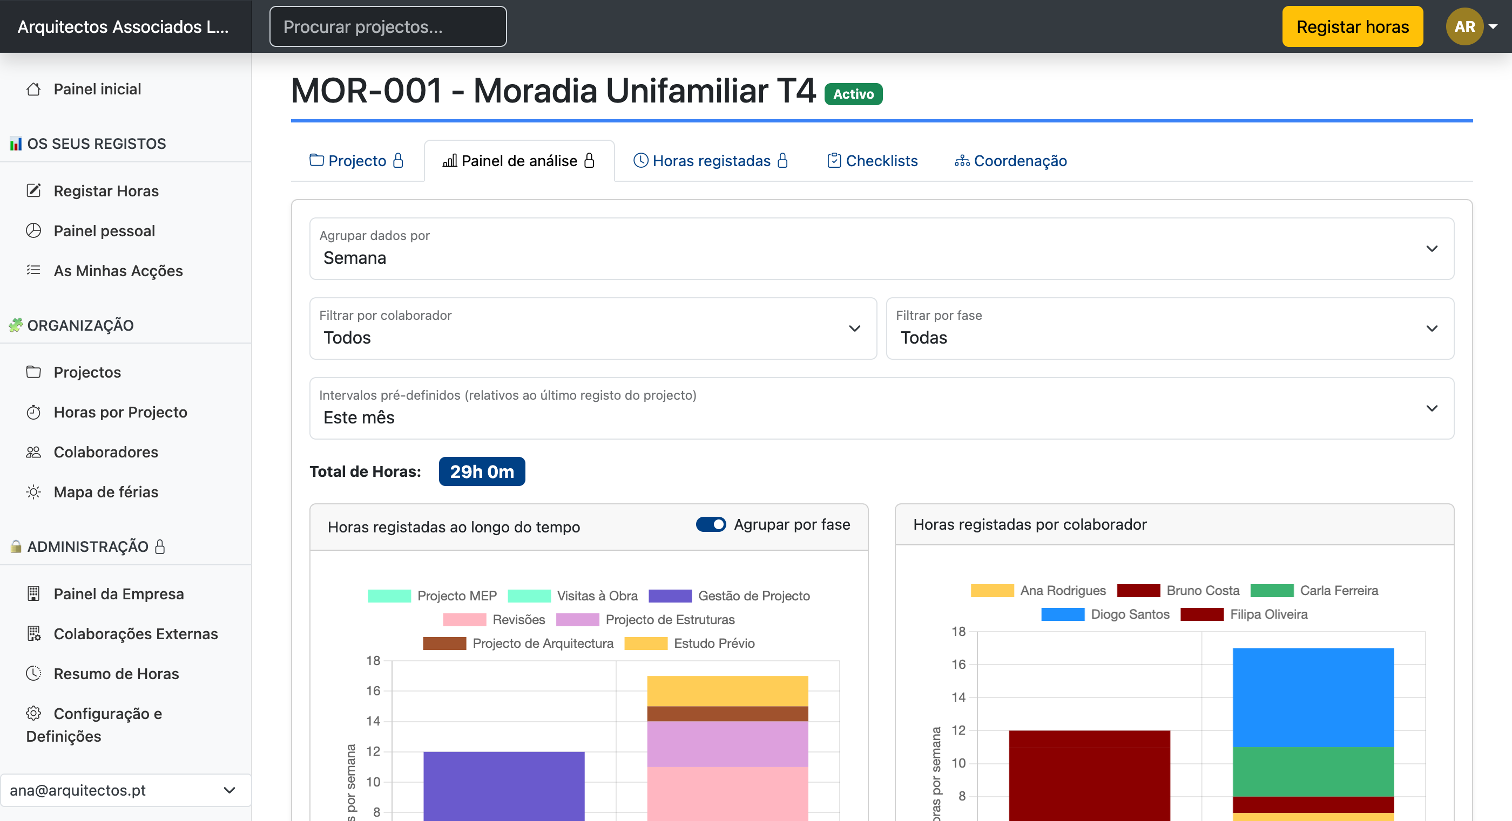The height and width of the screenshot is (821, 1512).
Task: Click the house icon beside Painel inicial
Action: (x=33, y=89)
